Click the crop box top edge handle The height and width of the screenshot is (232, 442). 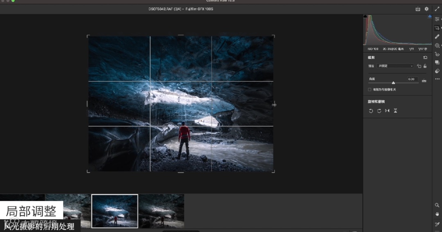pyautogui.click(x=181, y=35)
